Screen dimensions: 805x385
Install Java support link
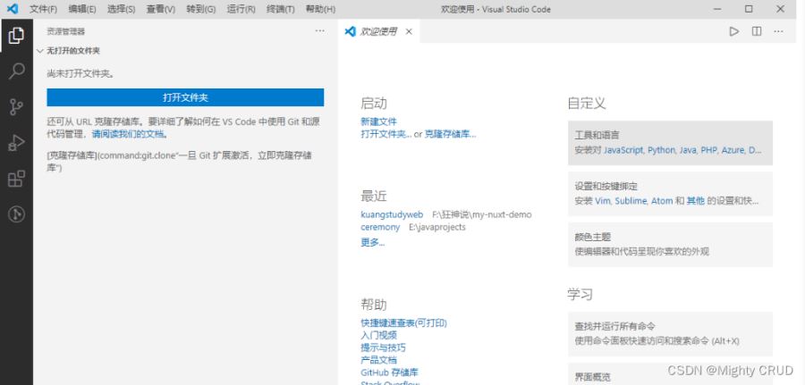pos(688,150)
